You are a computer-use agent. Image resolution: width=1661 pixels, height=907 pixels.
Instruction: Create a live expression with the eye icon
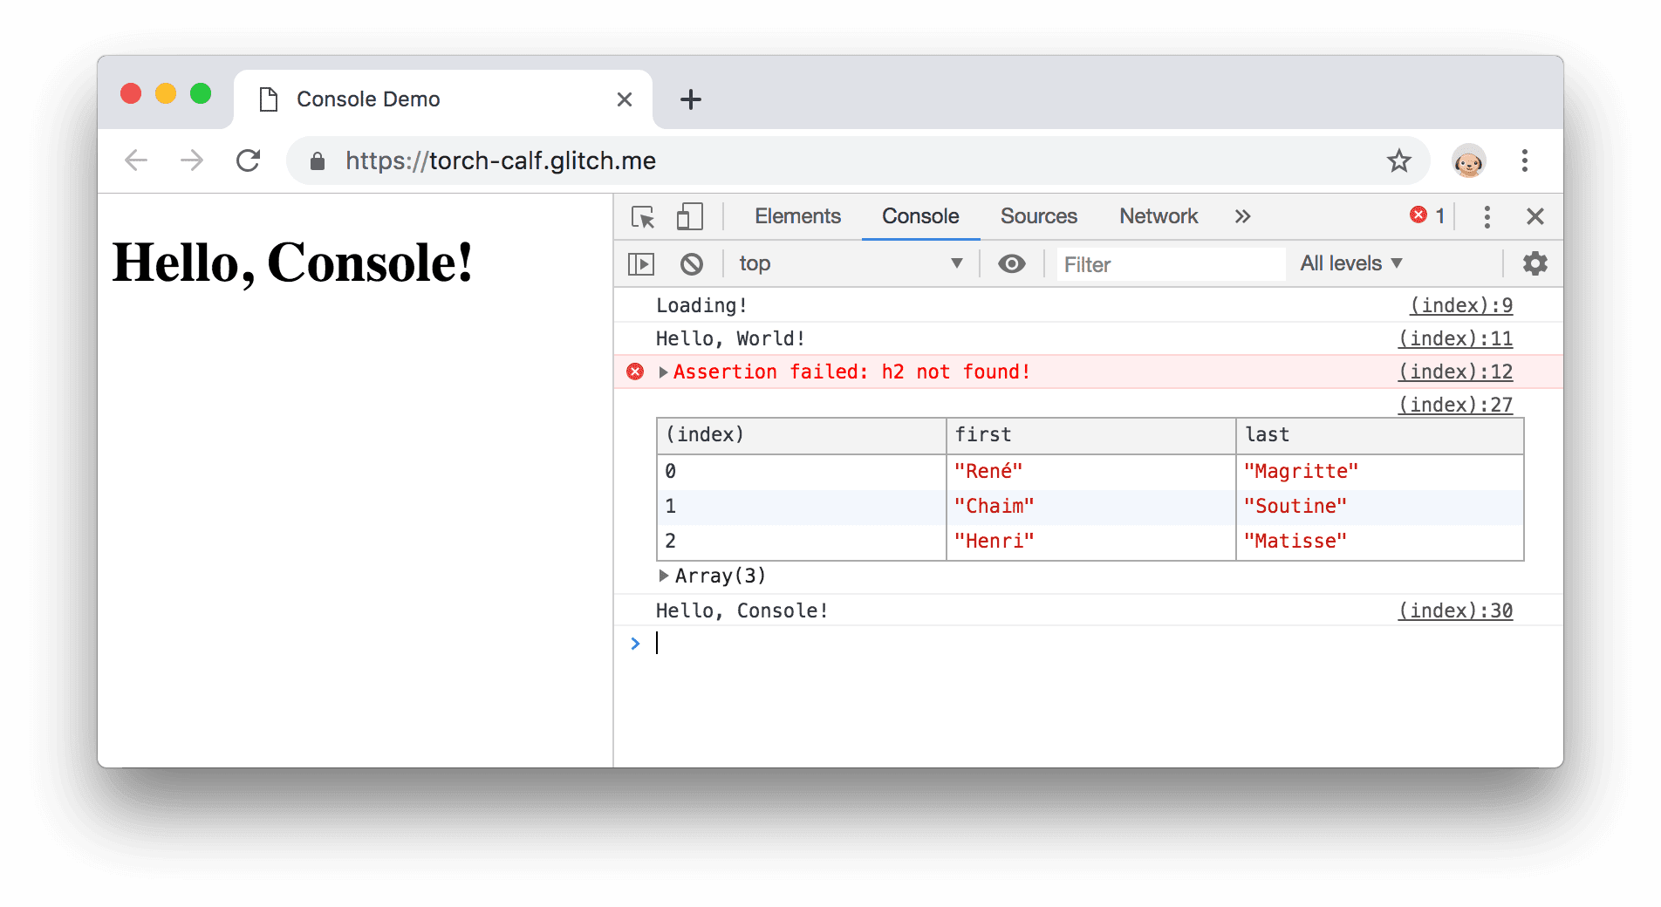(x=1011, y=263)
